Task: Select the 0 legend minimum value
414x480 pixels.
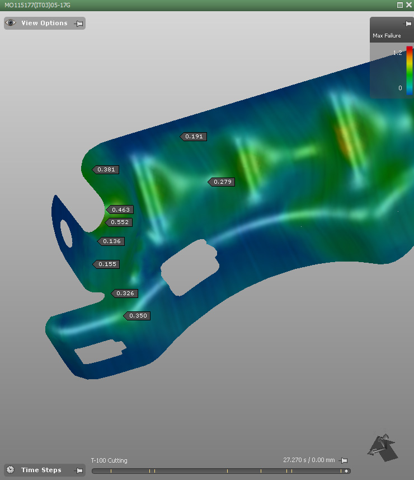Action: (400, 88)
